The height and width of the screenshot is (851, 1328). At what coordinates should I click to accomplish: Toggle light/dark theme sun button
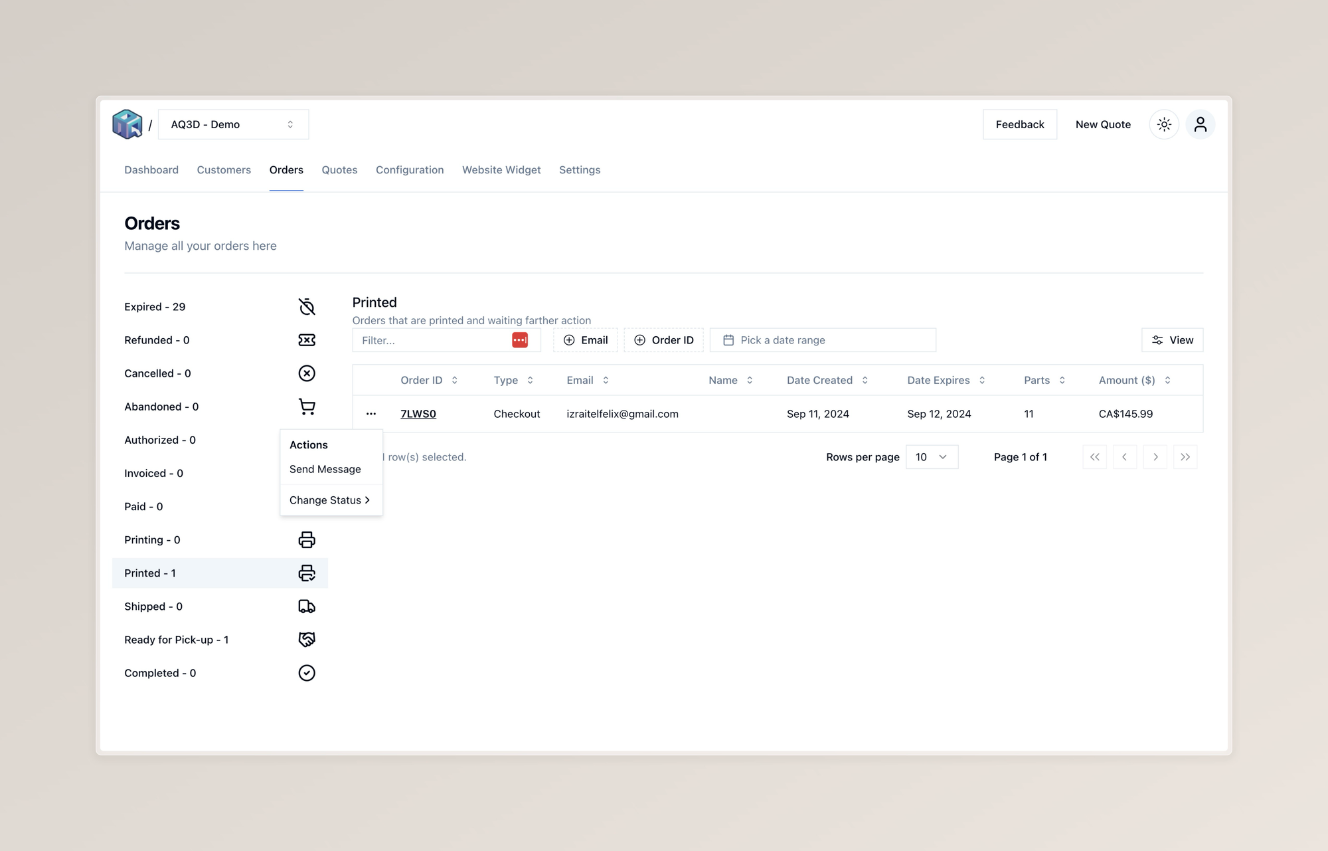(1164, 124)
